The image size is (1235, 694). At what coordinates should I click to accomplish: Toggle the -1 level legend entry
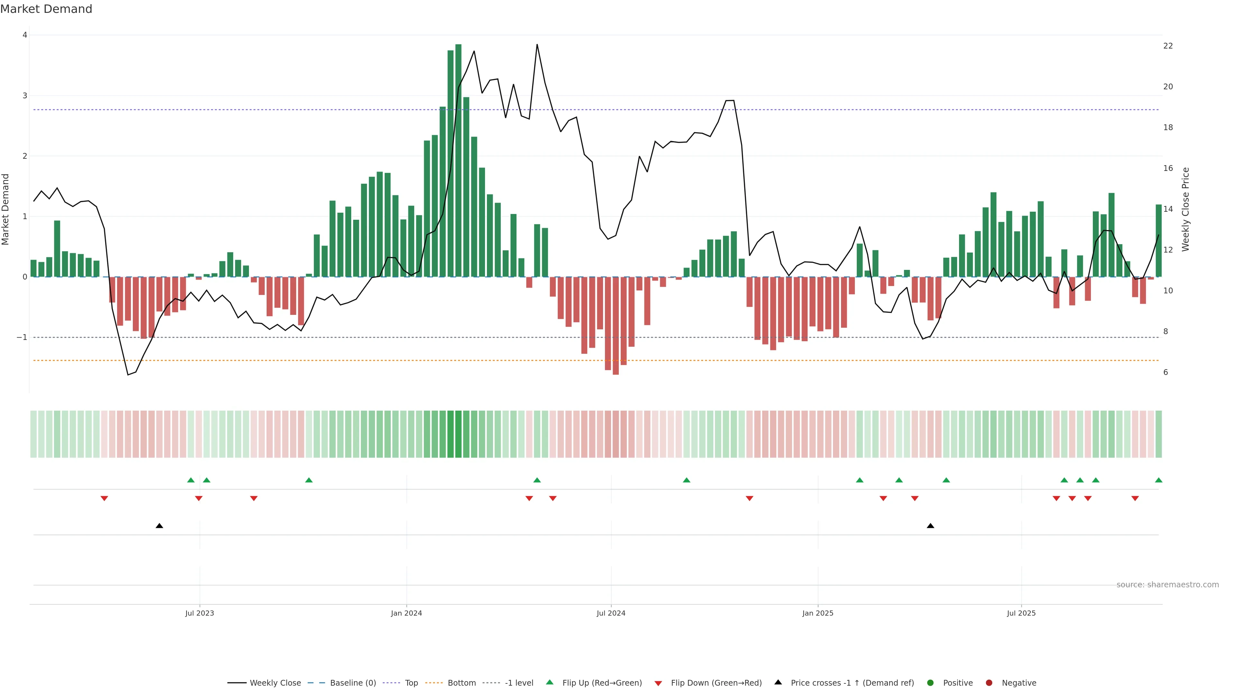[x=519, y=683]
